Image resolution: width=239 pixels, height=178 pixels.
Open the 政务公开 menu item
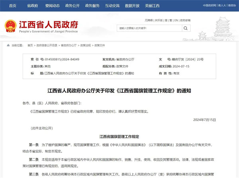coord(72,6)
